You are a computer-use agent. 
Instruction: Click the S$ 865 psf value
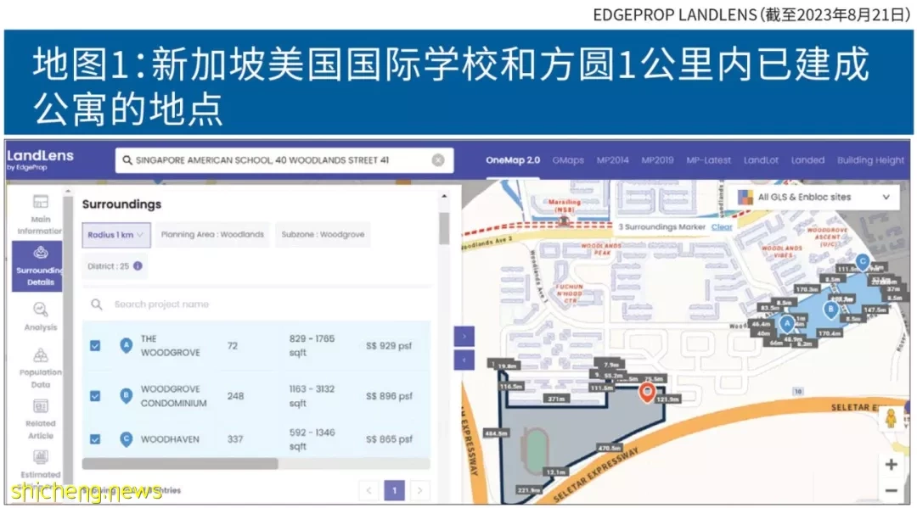click(389, 439)
